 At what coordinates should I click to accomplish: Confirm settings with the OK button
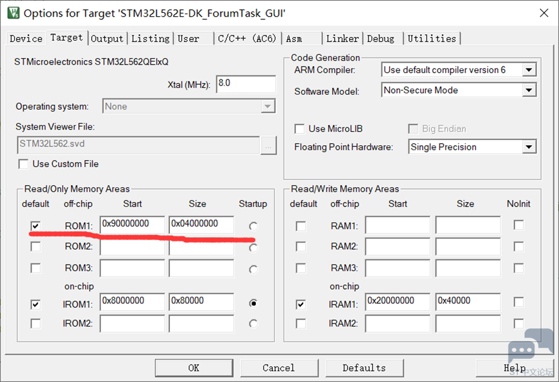(194, 368)
